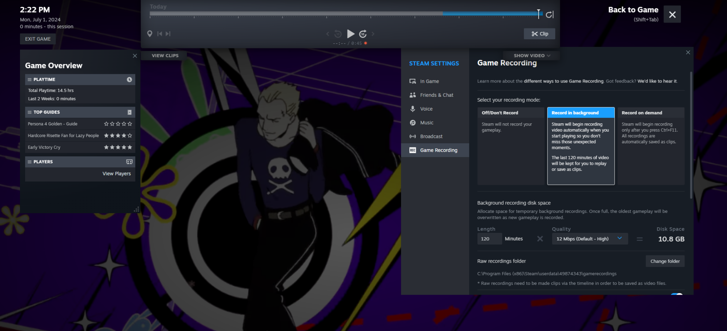
Task: Edit the Length minutes field
Action: click(489, 239)
